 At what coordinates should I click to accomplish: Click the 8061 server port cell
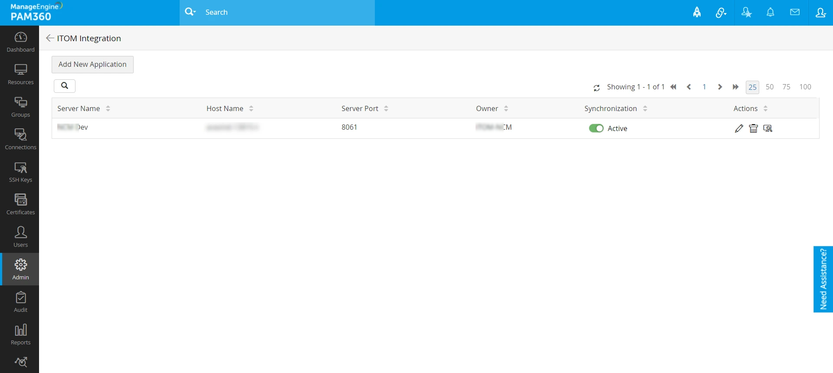[x=349, y=127]
